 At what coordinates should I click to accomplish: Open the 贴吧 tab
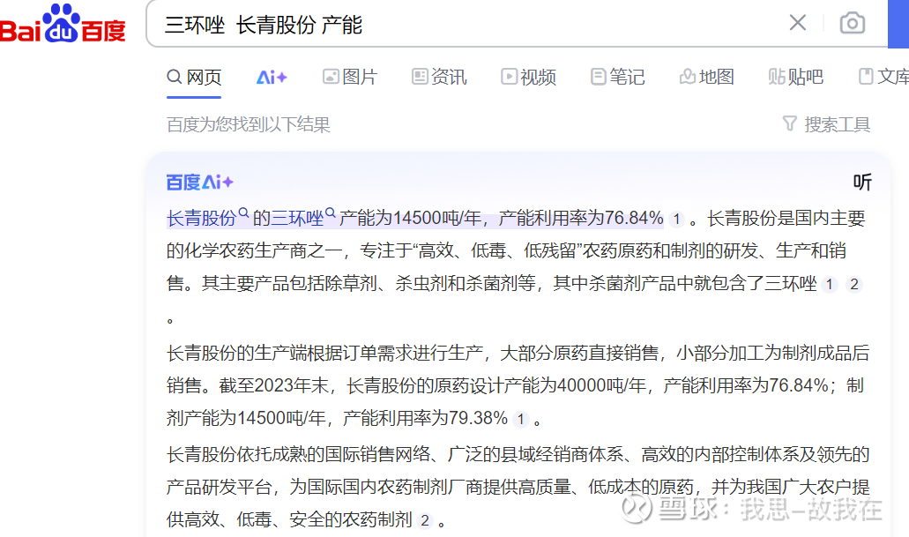pos(796,77)
